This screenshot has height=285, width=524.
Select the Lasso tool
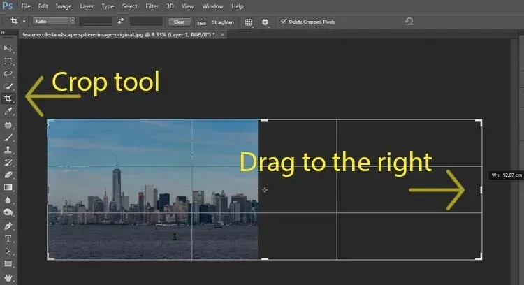8,73
